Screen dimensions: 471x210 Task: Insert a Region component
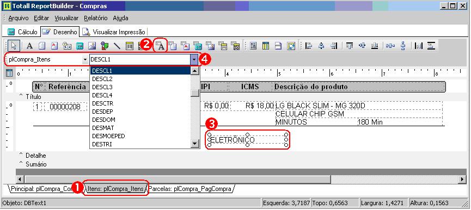click(253, 46)
